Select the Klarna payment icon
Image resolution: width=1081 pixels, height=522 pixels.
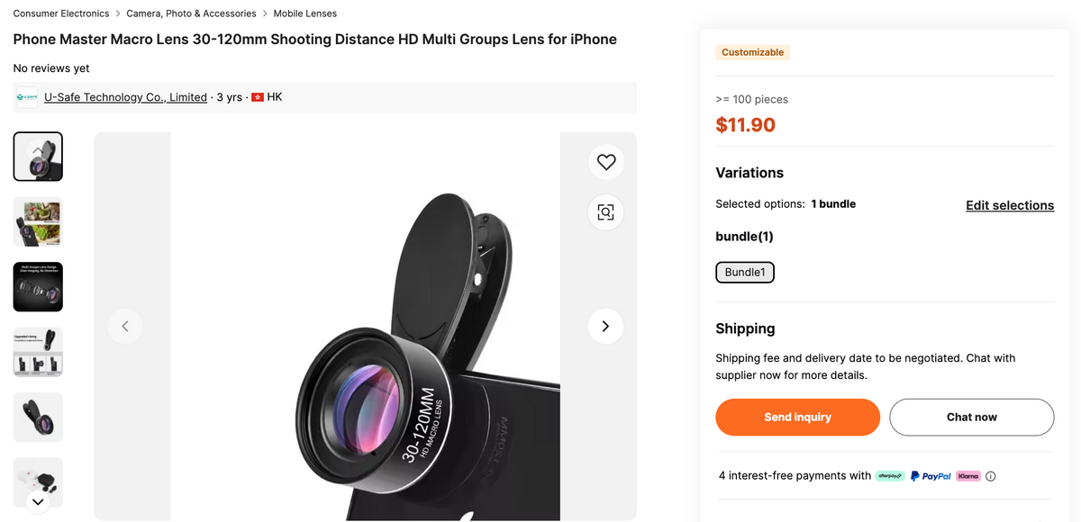[967, 475]
